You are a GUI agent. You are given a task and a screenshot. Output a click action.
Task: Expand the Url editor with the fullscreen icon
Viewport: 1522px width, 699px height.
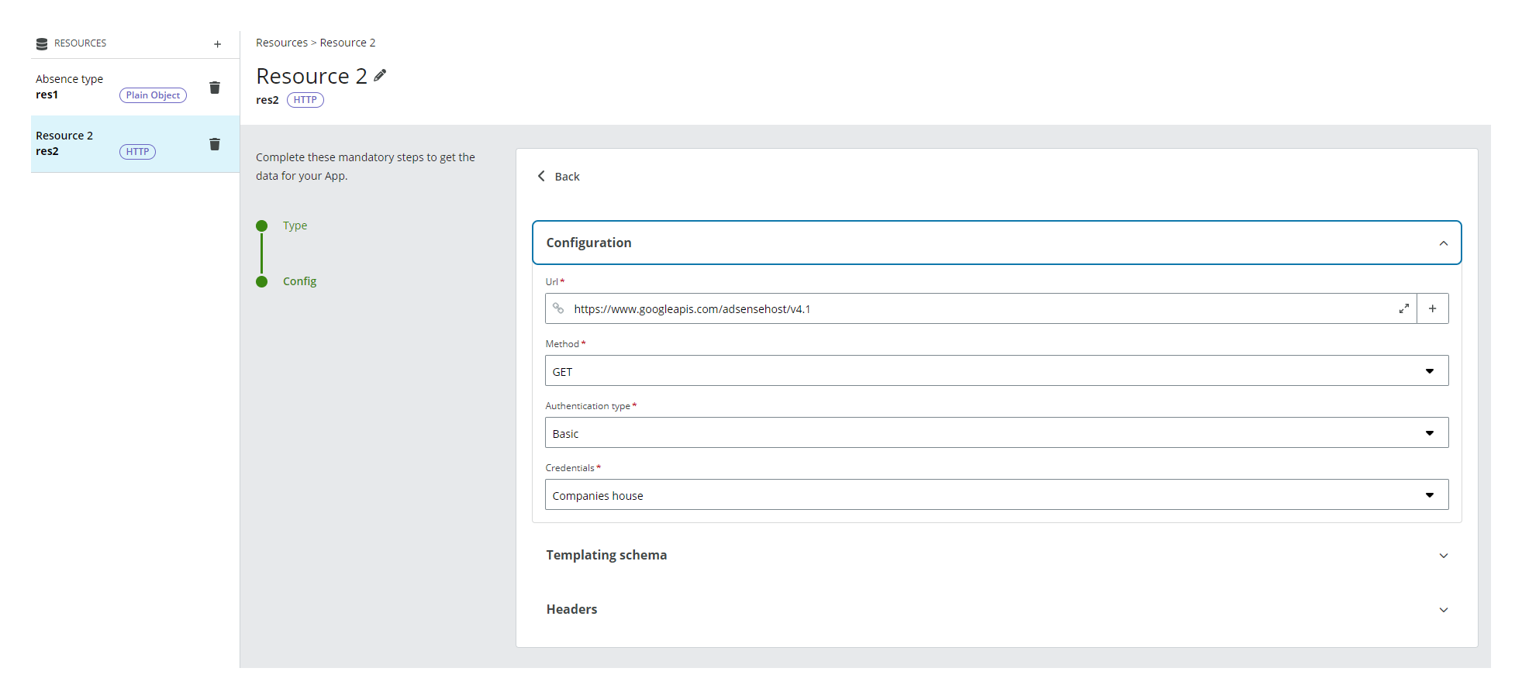(x=1404, y=308)
